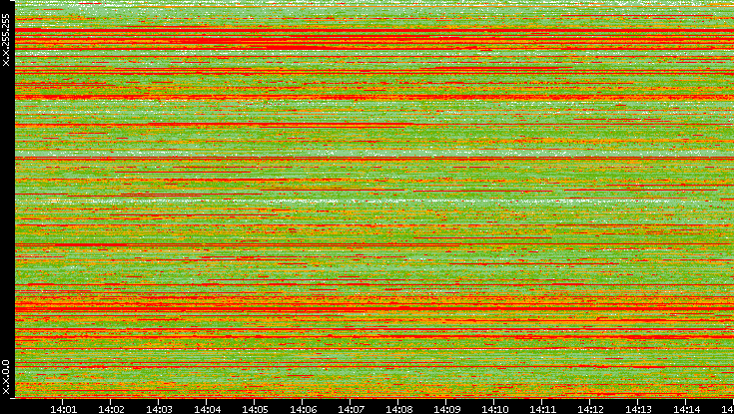Click the x.x.255.255 address axis label
Screen dimensions: 734x414
(x=6, y=40)
